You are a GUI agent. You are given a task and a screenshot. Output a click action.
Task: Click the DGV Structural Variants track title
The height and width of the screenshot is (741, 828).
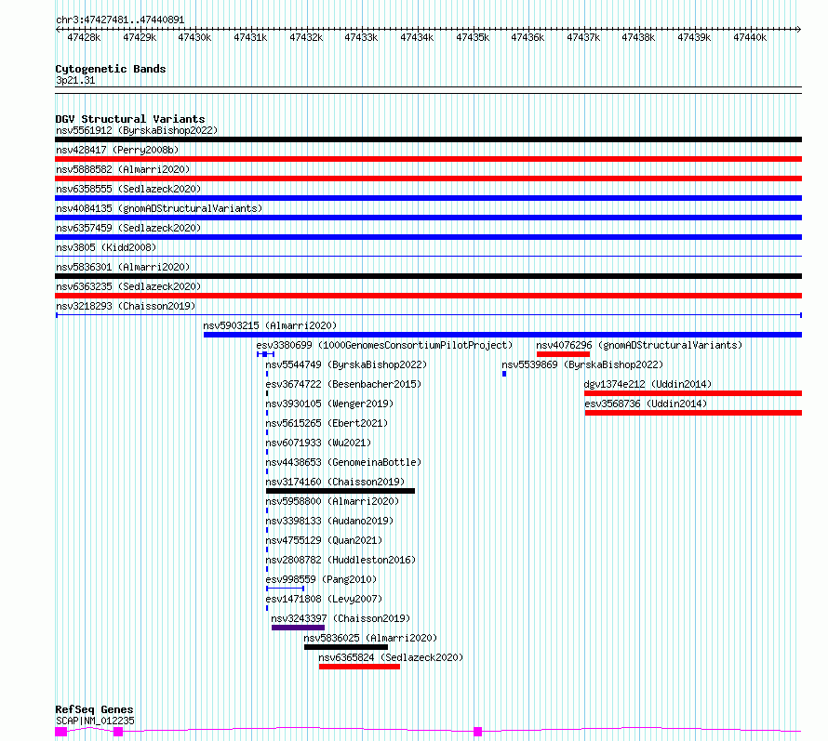coord(130,119)
